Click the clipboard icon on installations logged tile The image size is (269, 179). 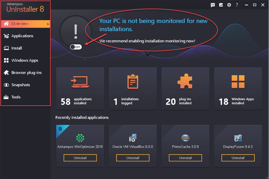tap(133, 81)
